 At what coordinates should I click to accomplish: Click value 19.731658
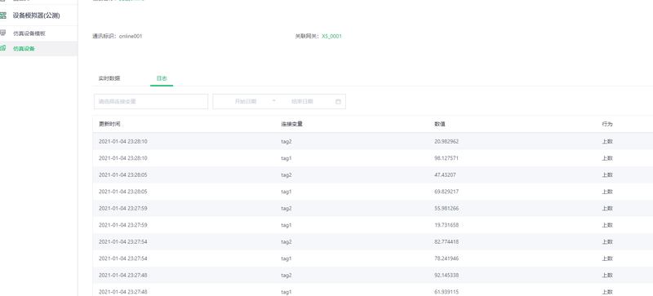click(x=446, y=225)
